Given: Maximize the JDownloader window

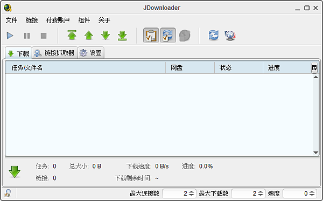Looking at the screenshot, I should 307,8.
